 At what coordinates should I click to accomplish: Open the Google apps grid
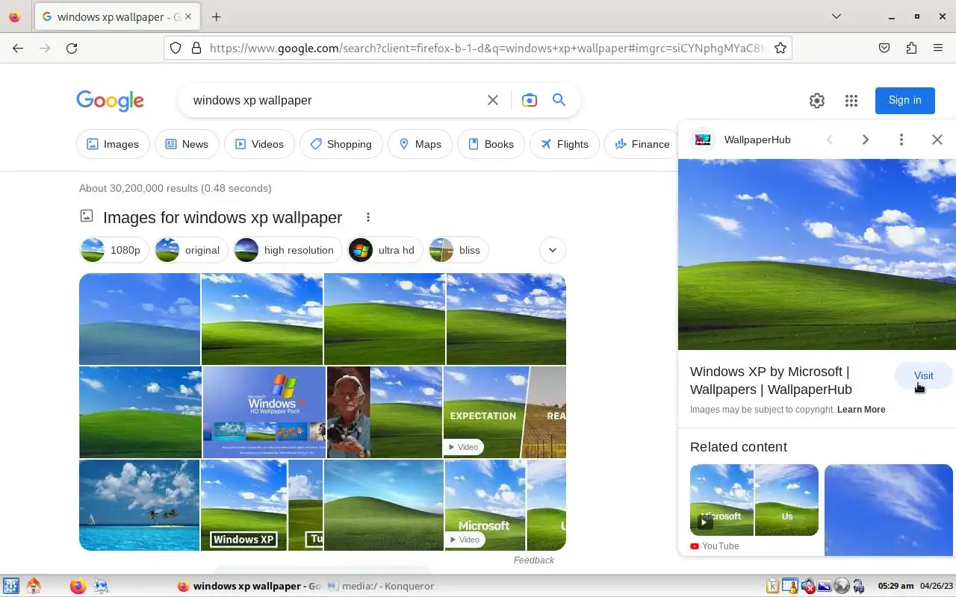[851, 101]
